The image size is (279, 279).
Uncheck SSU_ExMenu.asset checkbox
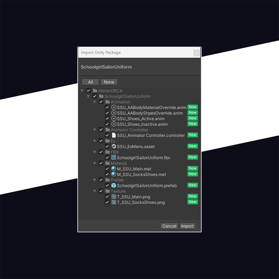[x=107, y=146]
